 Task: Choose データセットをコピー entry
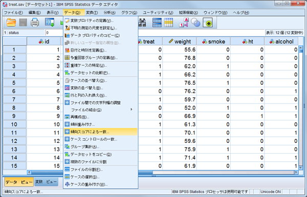pyautogui.click(x=101, y=155)
